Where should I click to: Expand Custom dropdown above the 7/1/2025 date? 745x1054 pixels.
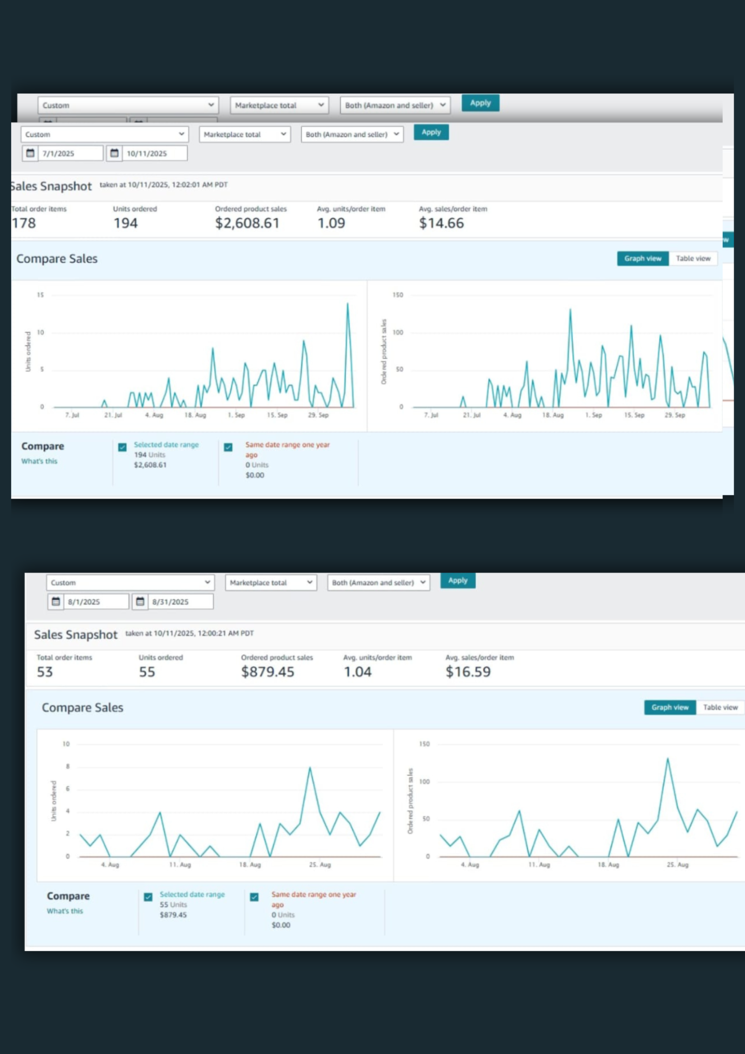point(104,134)
